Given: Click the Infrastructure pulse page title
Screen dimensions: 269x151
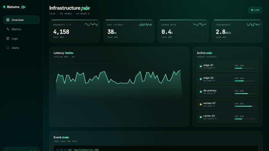Looking at the screenshot, I should tap(69, 8).
